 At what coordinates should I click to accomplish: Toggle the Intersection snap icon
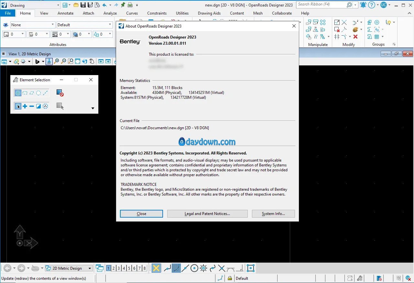[222, 268]
